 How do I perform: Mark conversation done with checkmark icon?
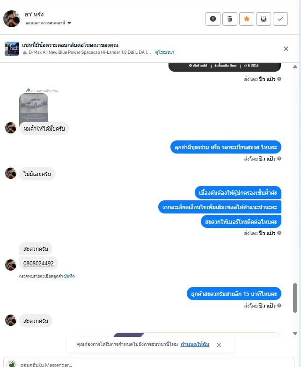click(280, 19)
